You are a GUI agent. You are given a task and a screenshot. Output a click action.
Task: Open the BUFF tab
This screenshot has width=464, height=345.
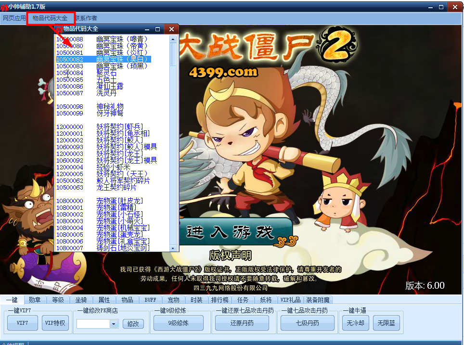pyautogui.click(x=150, y=299)
